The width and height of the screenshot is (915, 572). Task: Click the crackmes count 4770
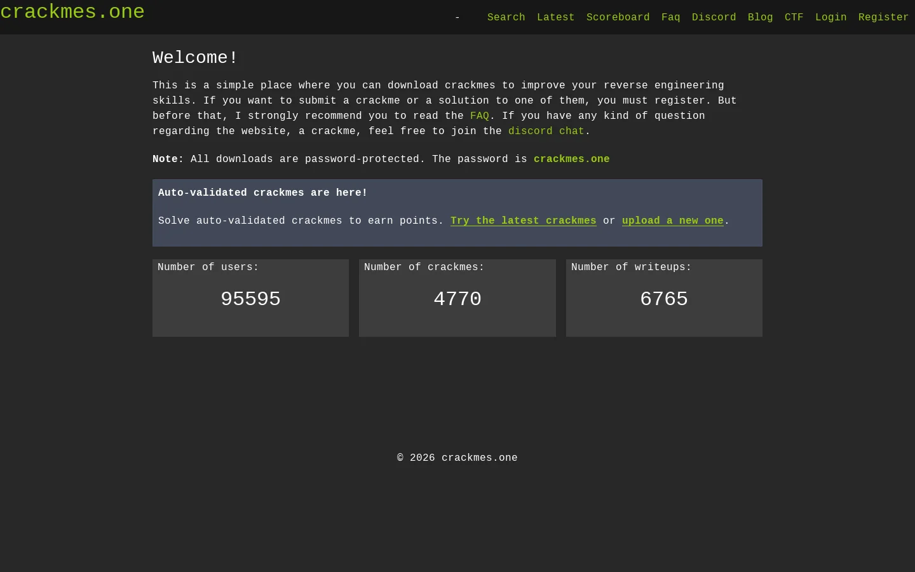457,299
